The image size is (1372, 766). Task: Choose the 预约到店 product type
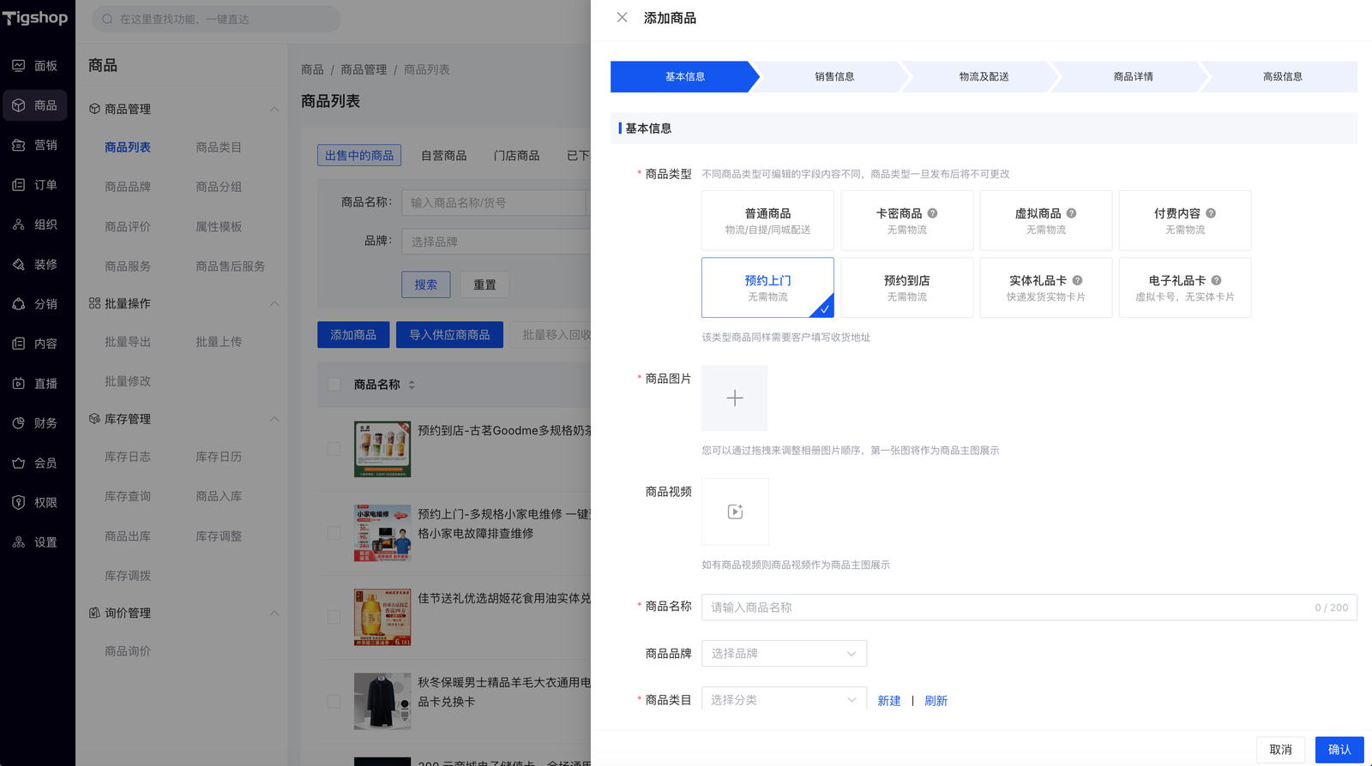pos(906,287)
